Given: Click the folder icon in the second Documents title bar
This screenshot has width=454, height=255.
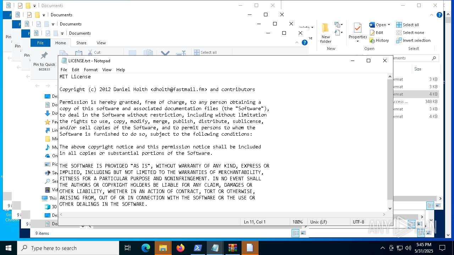Looking at the screenshot, I should pyautogui.click(x=37, y=15).
